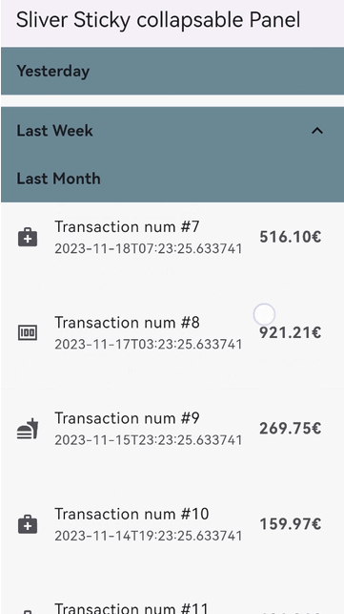344x614 pixels.
Task: Collapse the Last Week panel chevron
Action: pyautogui.click(x=317, y=131)
